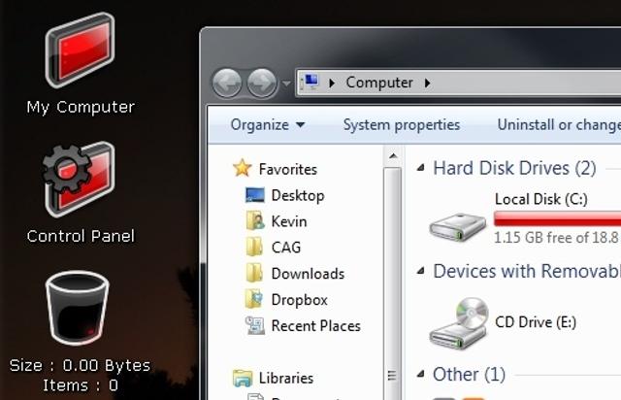Open Desktop in Favorites
This screenshot has height=400, width=621.
point(298,195)
